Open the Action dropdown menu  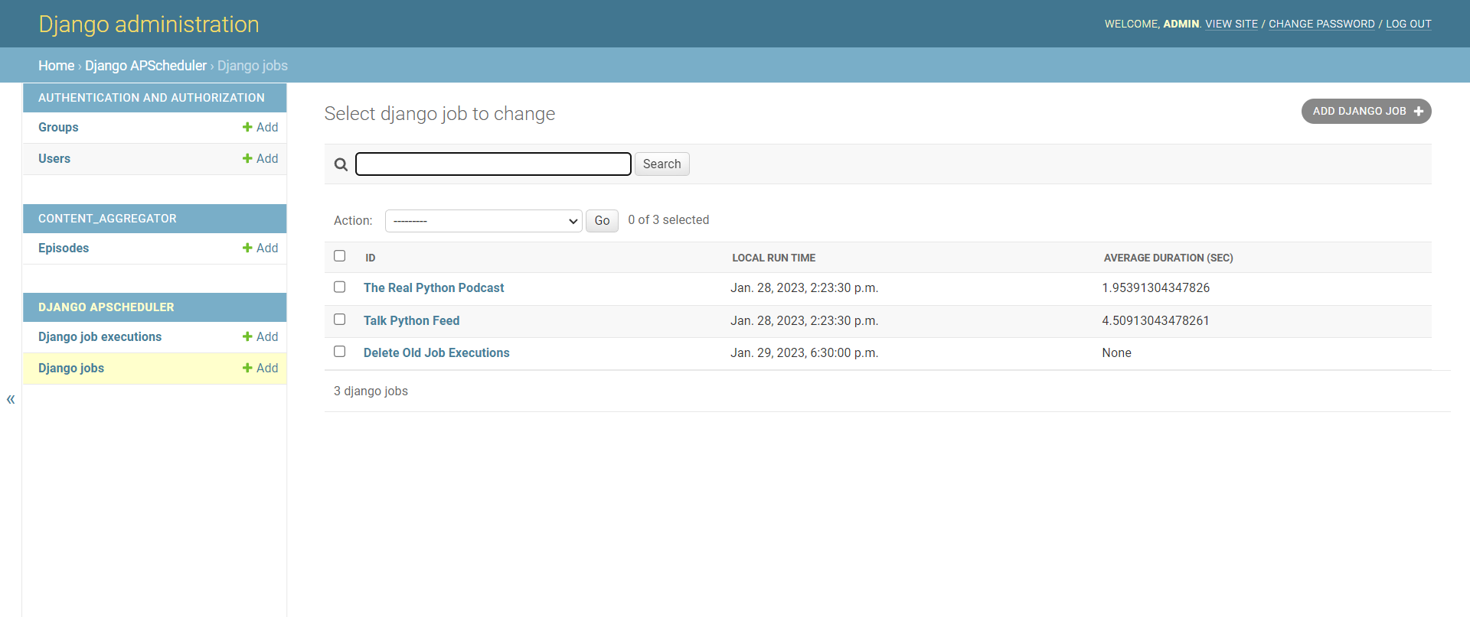click(x=483, y=221)
